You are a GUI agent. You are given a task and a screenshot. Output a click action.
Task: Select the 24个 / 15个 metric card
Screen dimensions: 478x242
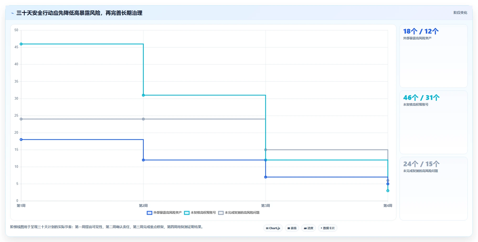433,189
